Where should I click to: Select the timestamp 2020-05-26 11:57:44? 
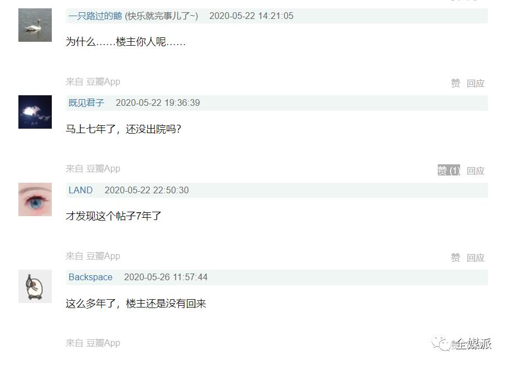point(166,277)
